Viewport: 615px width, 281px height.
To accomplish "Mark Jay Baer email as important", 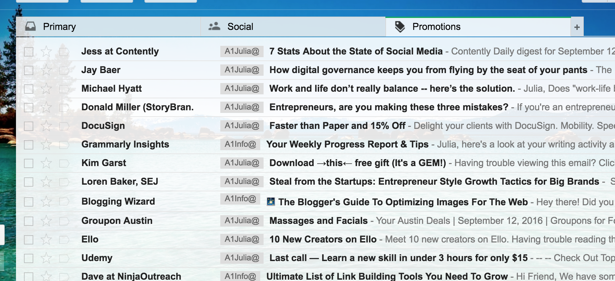I will point(64,70).
